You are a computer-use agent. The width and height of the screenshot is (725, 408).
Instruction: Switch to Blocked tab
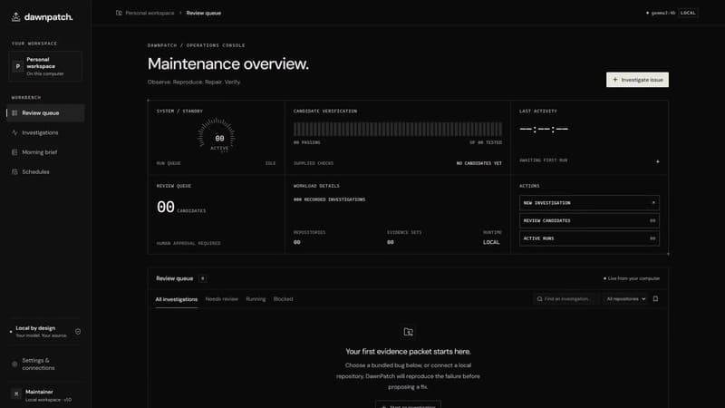pos(283,299)
